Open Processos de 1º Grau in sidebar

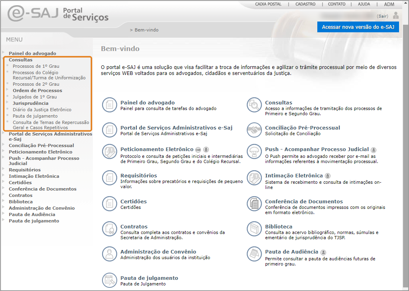36,66
